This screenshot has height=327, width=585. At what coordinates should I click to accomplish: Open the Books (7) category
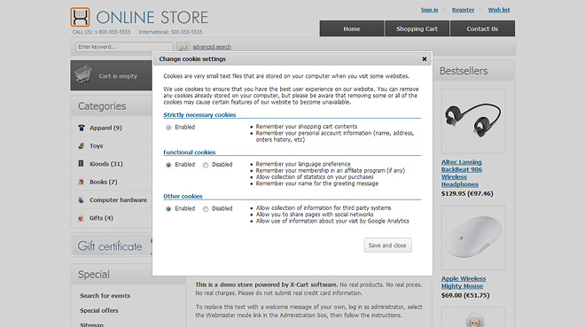tap(104, 182)
